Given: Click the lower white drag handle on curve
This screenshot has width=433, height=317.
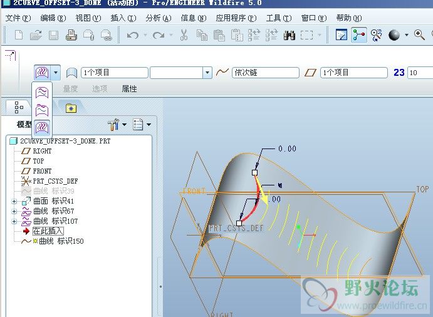Looking at the screenshot, I should (239, 223).
